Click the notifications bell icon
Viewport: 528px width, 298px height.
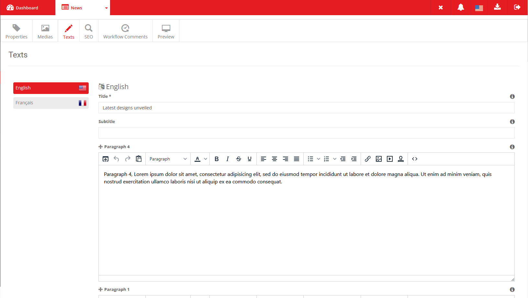tap(460, 7)
